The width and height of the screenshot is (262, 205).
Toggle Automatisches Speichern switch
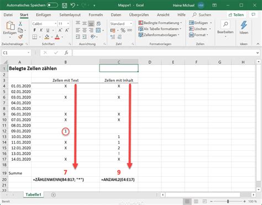click(53, 5)
